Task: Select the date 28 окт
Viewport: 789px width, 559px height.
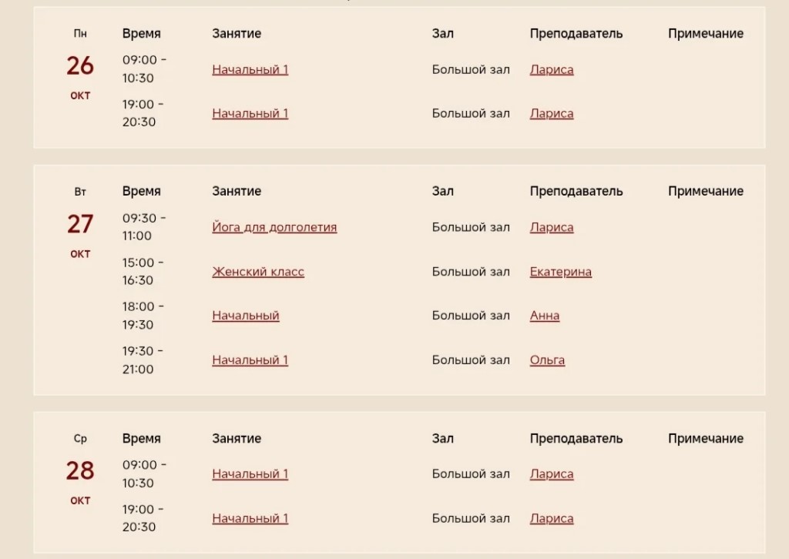Action: coord(80,480)
